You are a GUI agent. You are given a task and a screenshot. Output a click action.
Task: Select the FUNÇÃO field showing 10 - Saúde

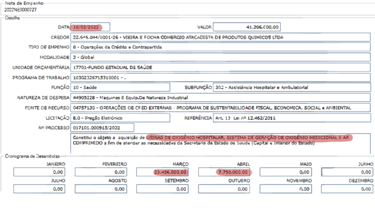(x=120, y=87)
